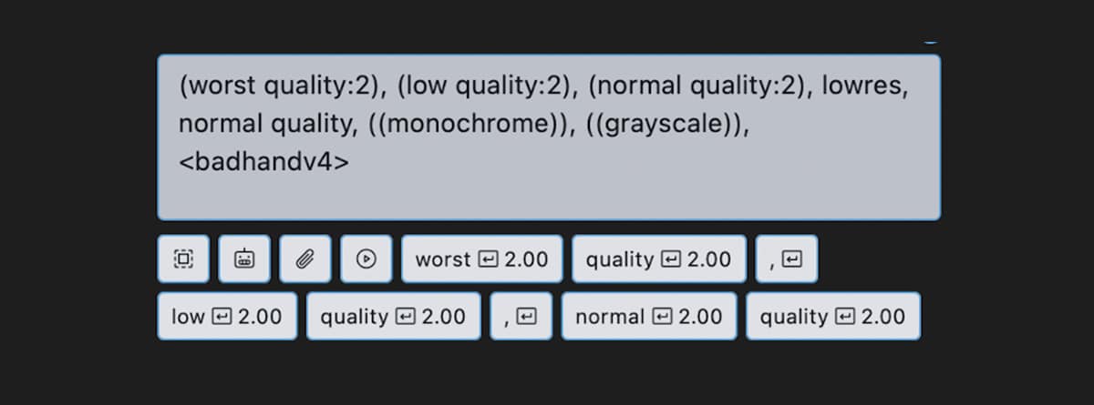Click the enter-arrow icon in the 'worst' tag

point(488,260)
